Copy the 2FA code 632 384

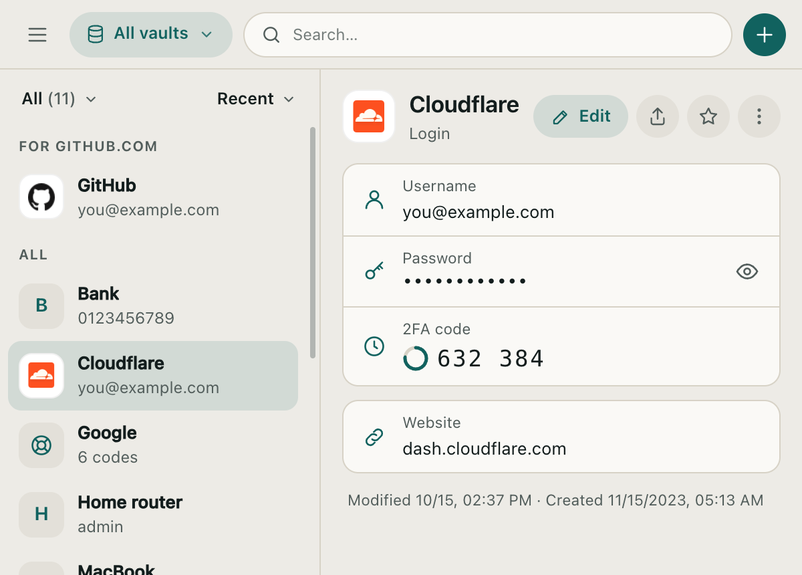pyautogui.click(x=561, y=346)
